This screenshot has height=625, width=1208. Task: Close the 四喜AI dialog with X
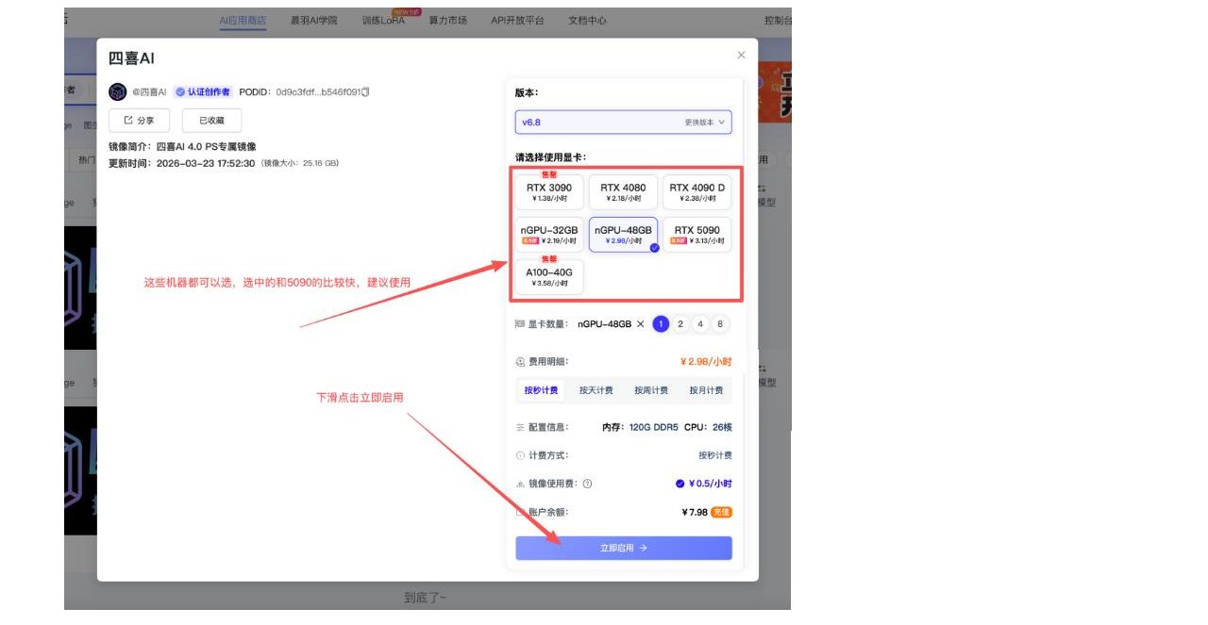741,56
